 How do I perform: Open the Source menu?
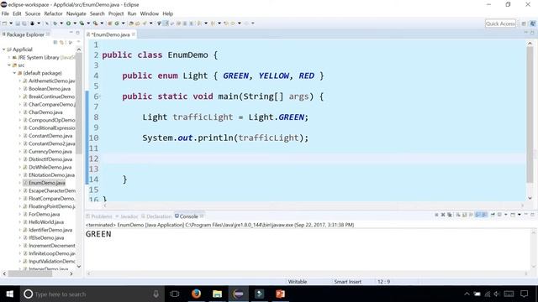click(x=33, y=13)
